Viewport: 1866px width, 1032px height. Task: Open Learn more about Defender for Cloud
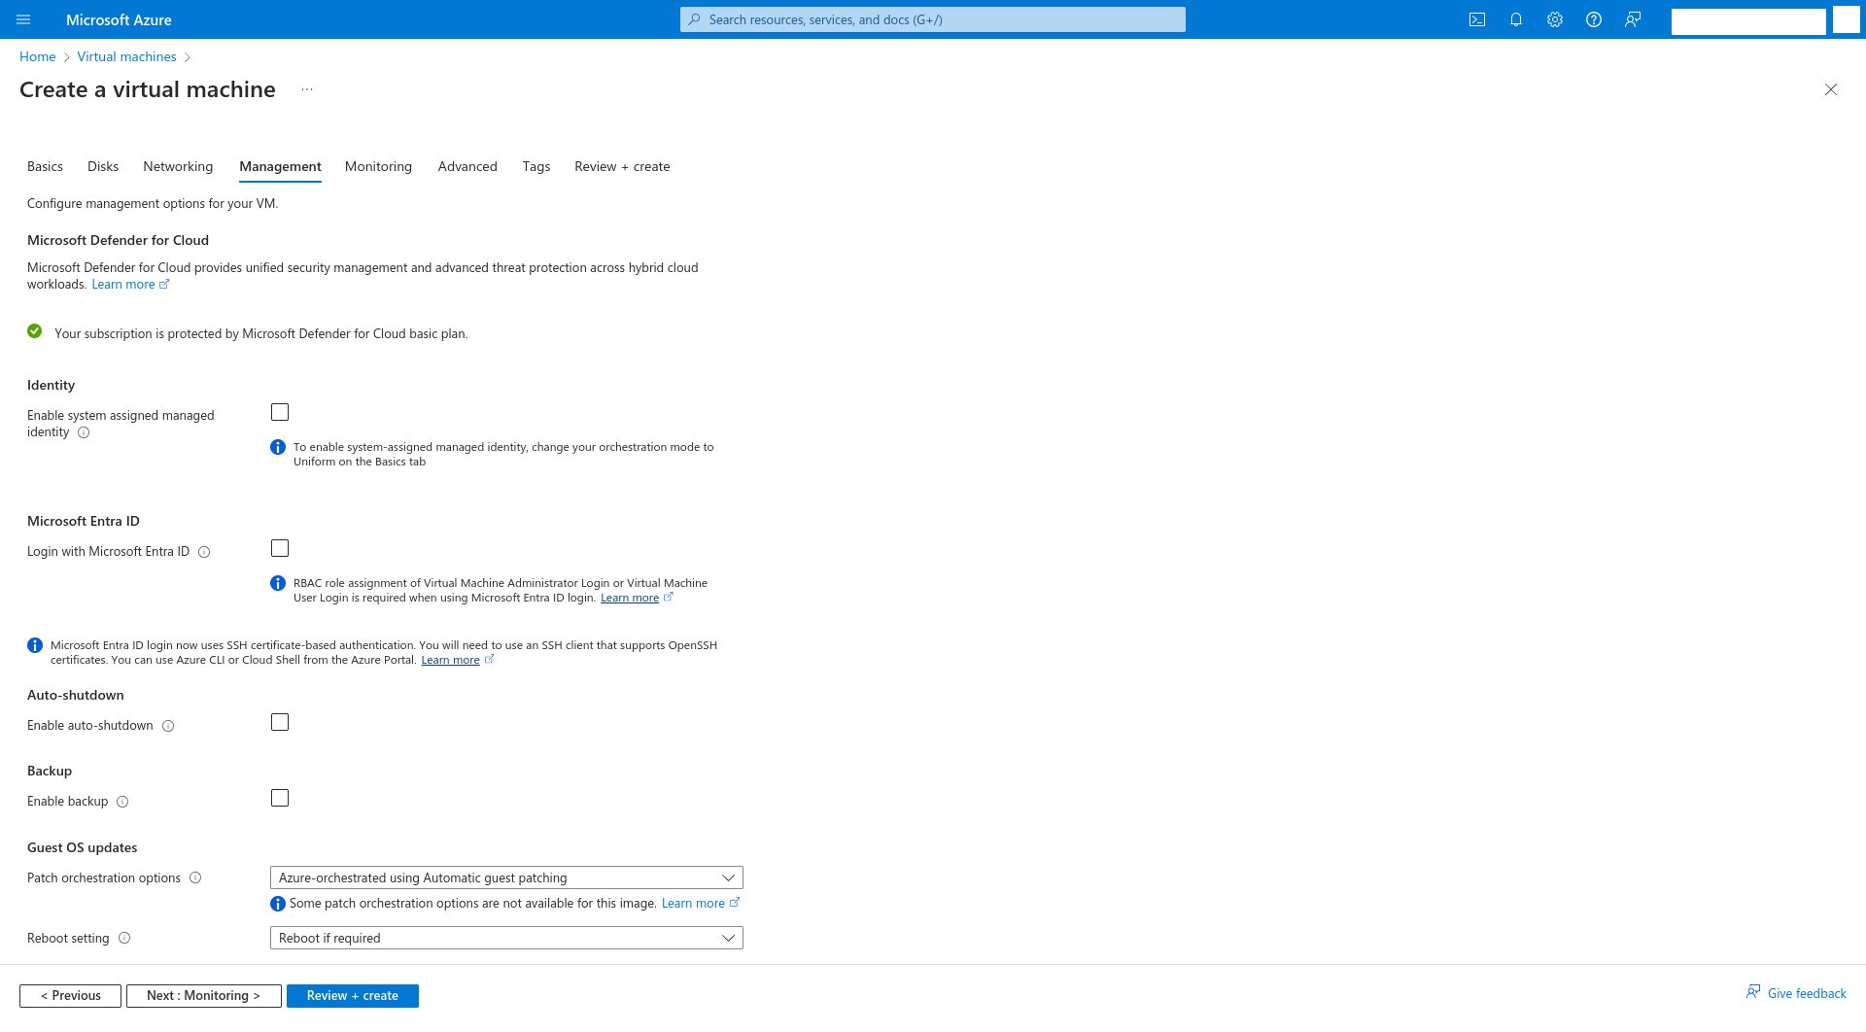point(123,285)
